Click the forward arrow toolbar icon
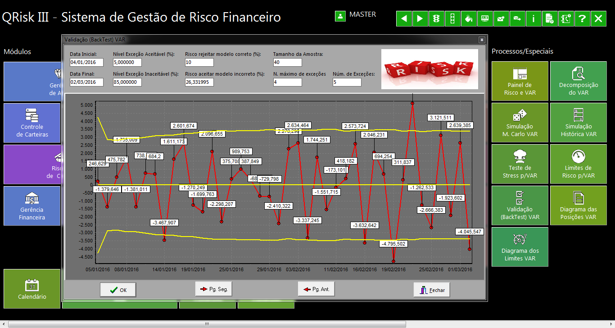 tap(420, 18)
